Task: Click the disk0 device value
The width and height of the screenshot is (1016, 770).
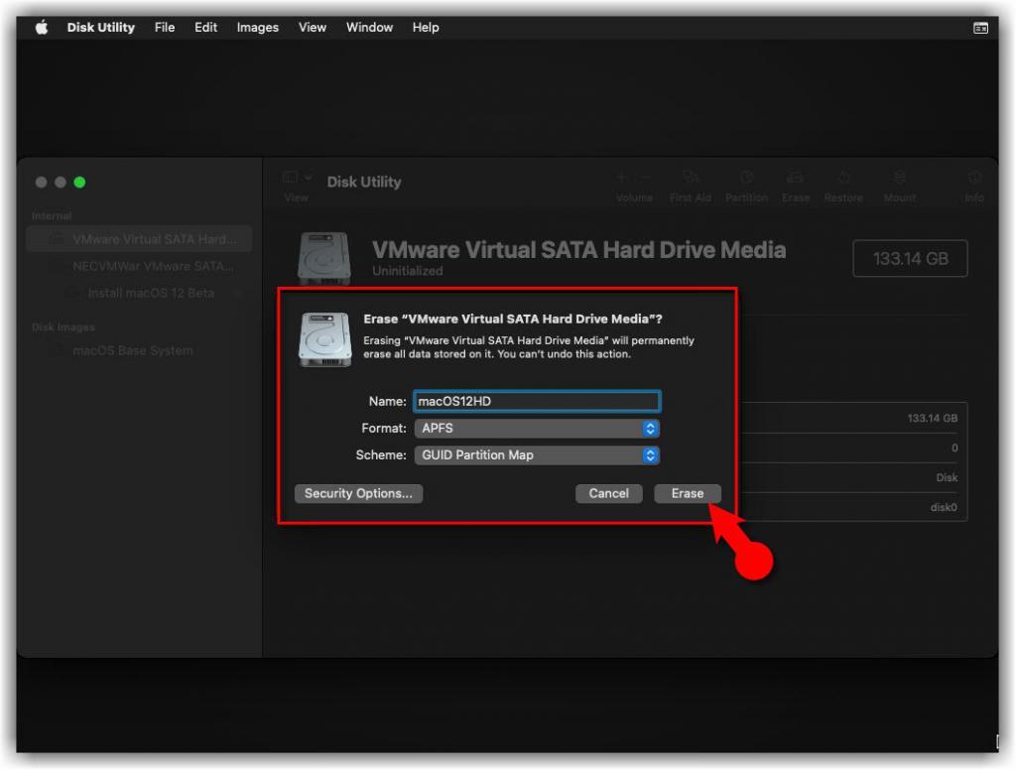Action: point(944,507)
